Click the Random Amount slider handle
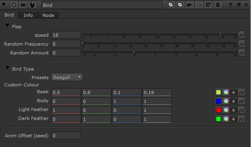Image resolution: width=251 pixels, height=147 pixels. 134,52
